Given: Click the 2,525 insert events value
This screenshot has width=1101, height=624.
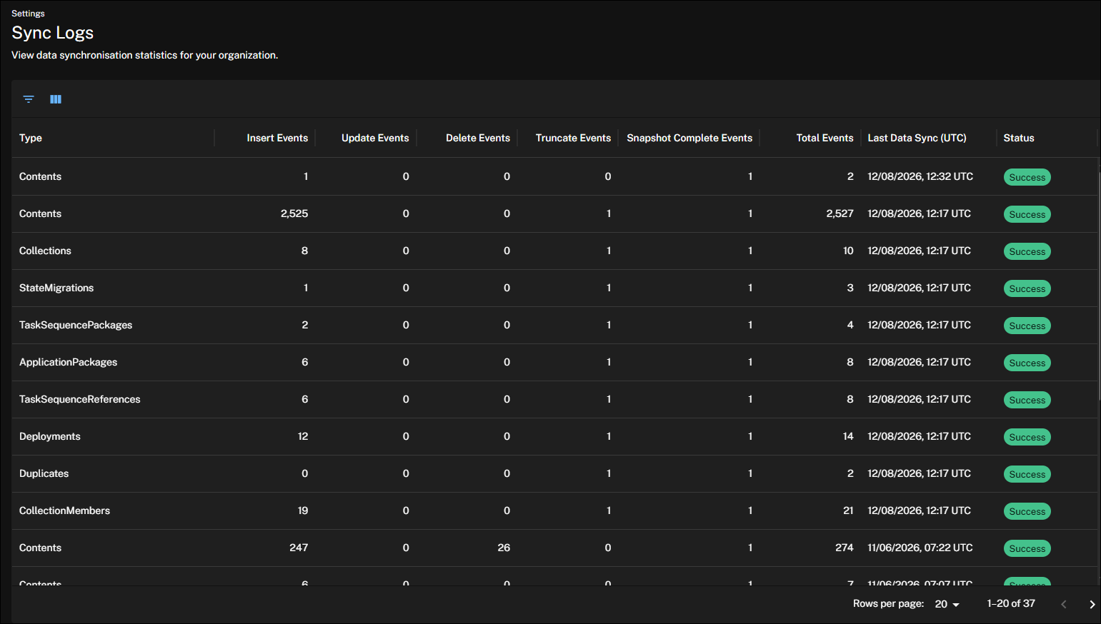Looking at the screenshot, I should coord(294,213).
